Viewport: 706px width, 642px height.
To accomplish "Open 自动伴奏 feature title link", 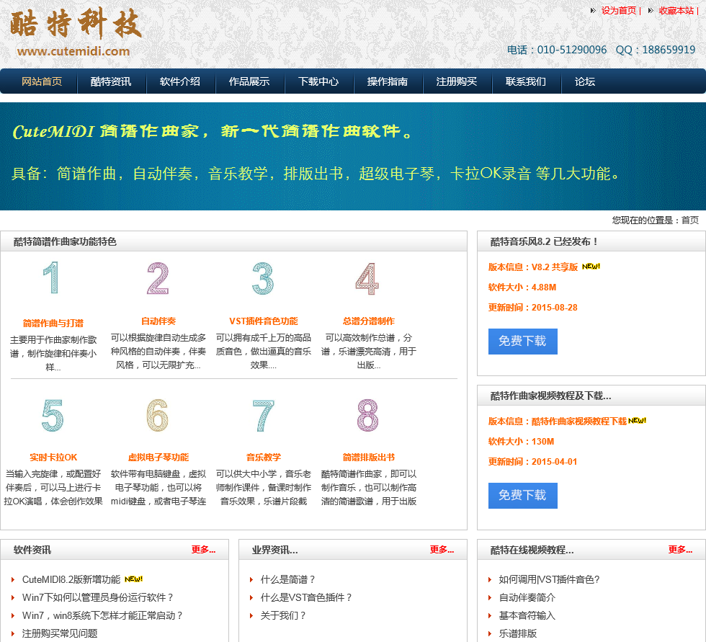I will coord(158,321).
